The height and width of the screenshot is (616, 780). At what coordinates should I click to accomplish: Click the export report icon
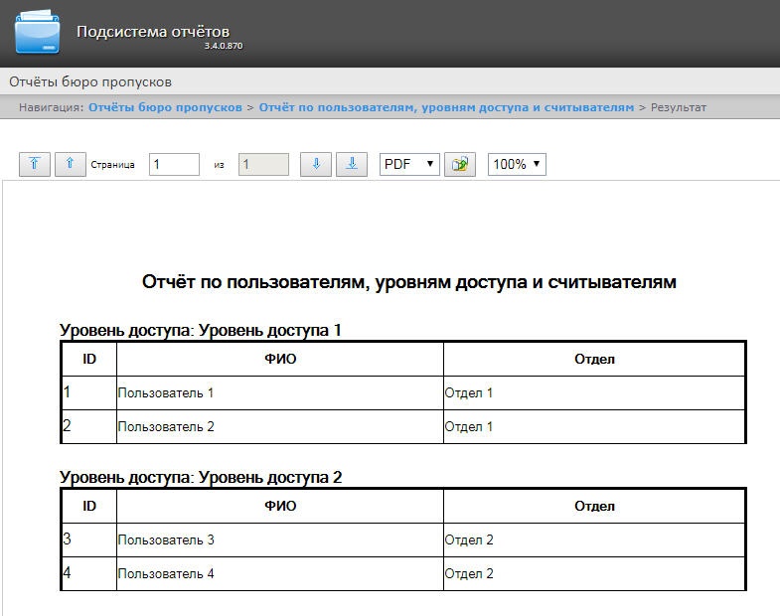pyautogui.click(x=460, y=164)
